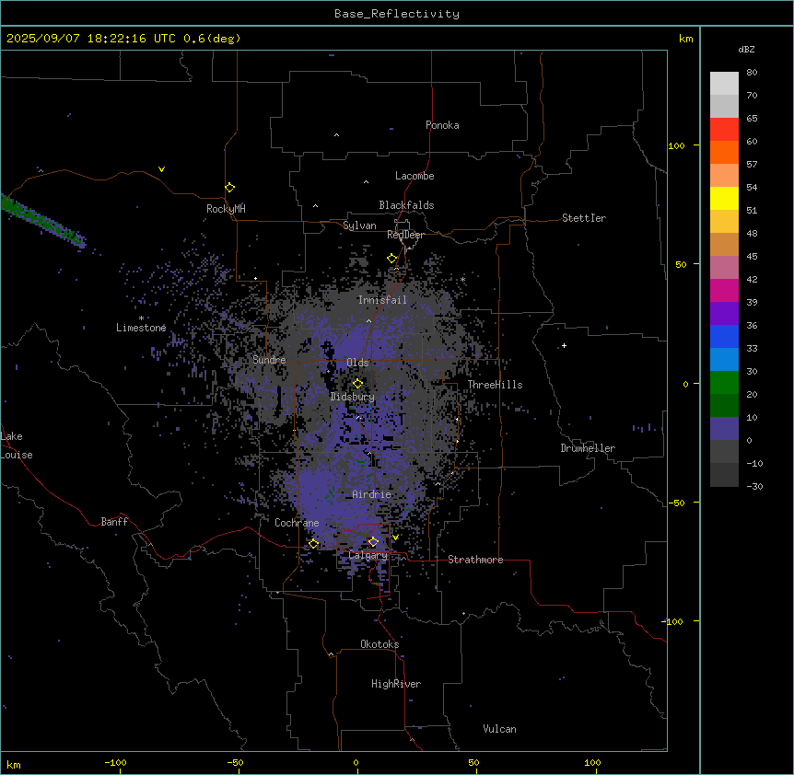794x775 pixels.
Task: Click the Limestone label
Action: coord(141,328)
